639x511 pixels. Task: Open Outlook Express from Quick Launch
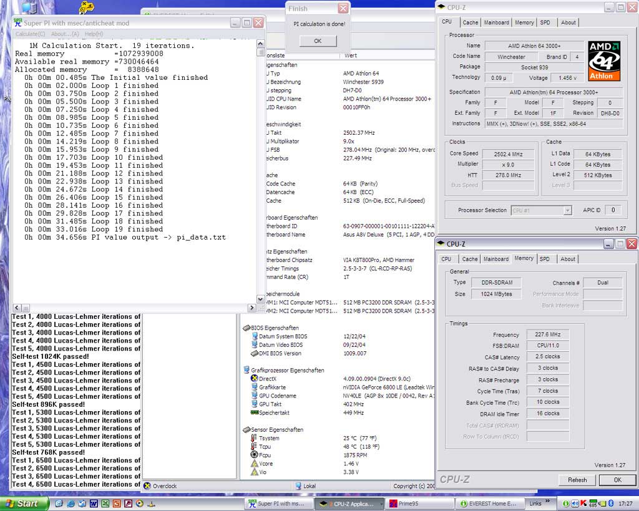[x=82, y=504]
